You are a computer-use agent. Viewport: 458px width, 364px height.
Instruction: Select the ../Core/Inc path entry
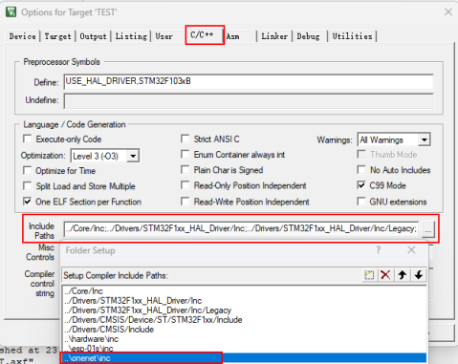244,290
